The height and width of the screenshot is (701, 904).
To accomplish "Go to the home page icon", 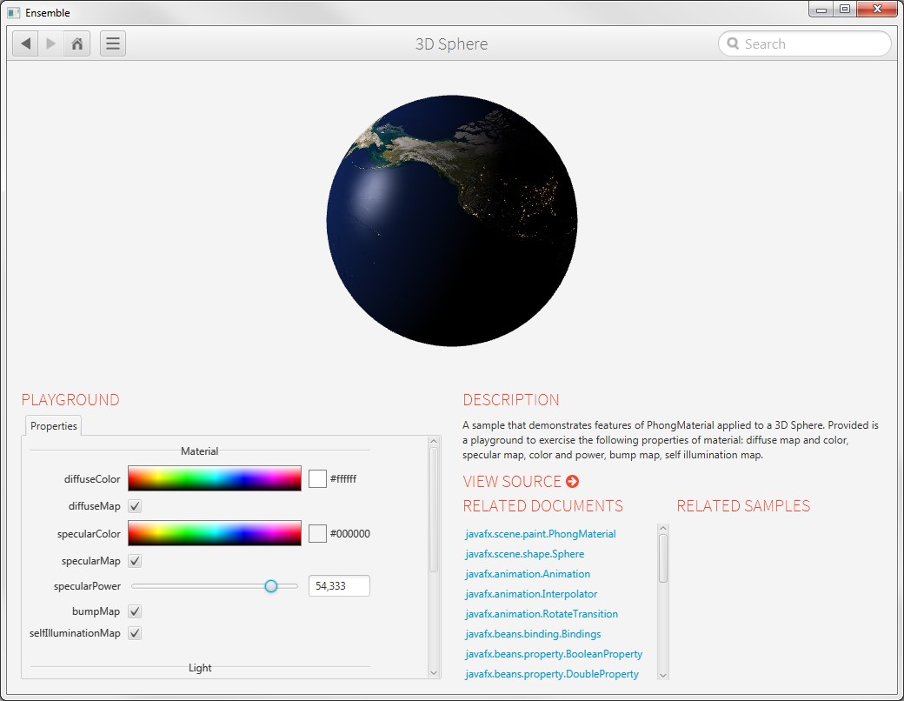I will click(x=77, y=43).
